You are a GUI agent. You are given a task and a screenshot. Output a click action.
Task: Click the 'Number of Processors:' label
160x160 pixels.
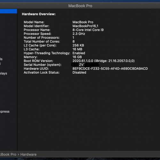point(42,37)
